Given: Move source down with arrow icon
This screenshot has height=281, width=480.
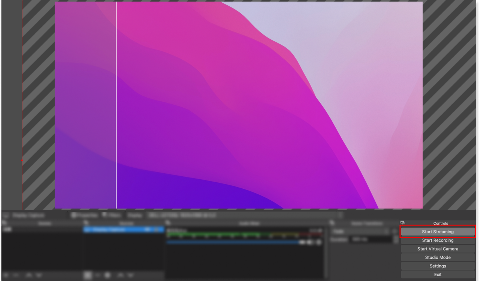Looking at the screenshot, I should (130, 275).
